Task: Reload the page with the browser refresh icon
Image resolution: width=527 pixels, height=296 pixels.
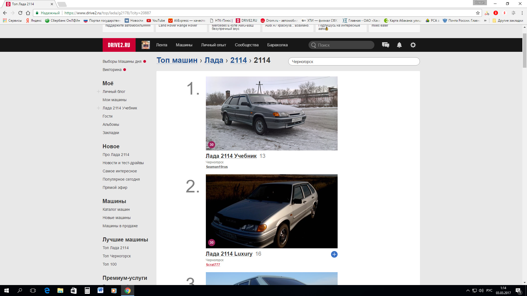Action: 20,13
